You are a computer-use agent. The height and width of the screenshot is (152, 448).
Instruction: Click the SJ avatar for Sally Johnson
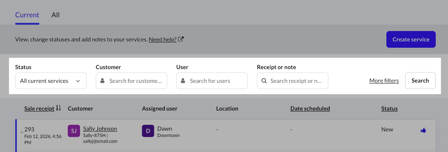(x=74, y=131)
